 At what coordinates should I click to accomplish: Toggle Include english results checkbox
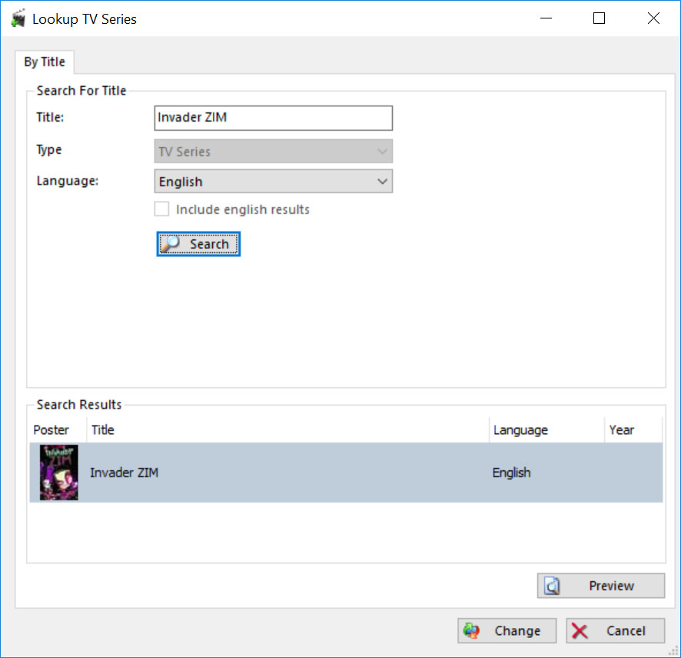(161, 209)
